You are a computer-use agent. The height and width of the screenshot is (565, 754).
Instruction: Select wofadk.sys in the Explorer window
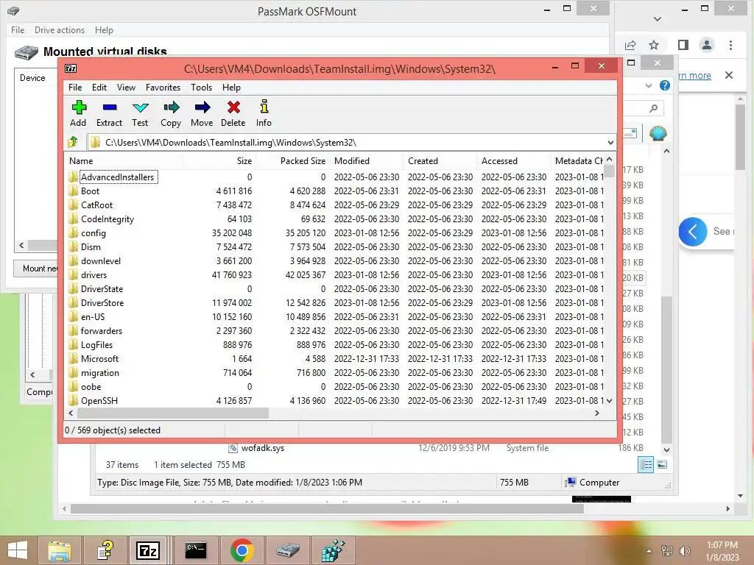pyautogui.click(x=263, y=448)
